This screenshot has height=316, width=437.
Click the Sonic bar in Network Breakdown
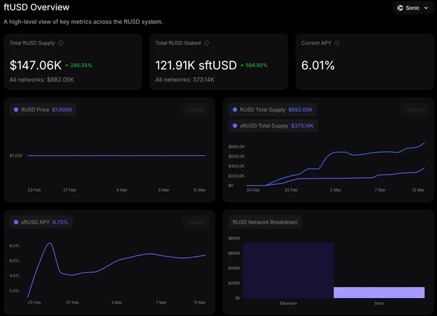coord(379,292)
